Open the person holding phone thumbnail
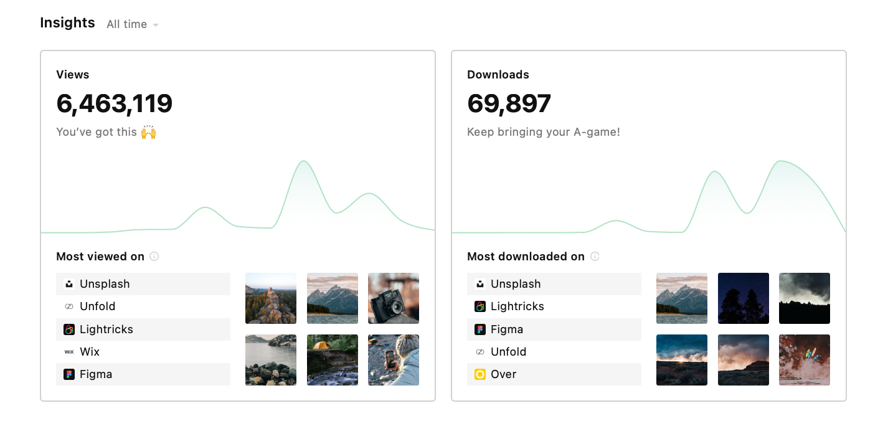The image size is (888, 431). pyautogui.click(x=394, y=360)
